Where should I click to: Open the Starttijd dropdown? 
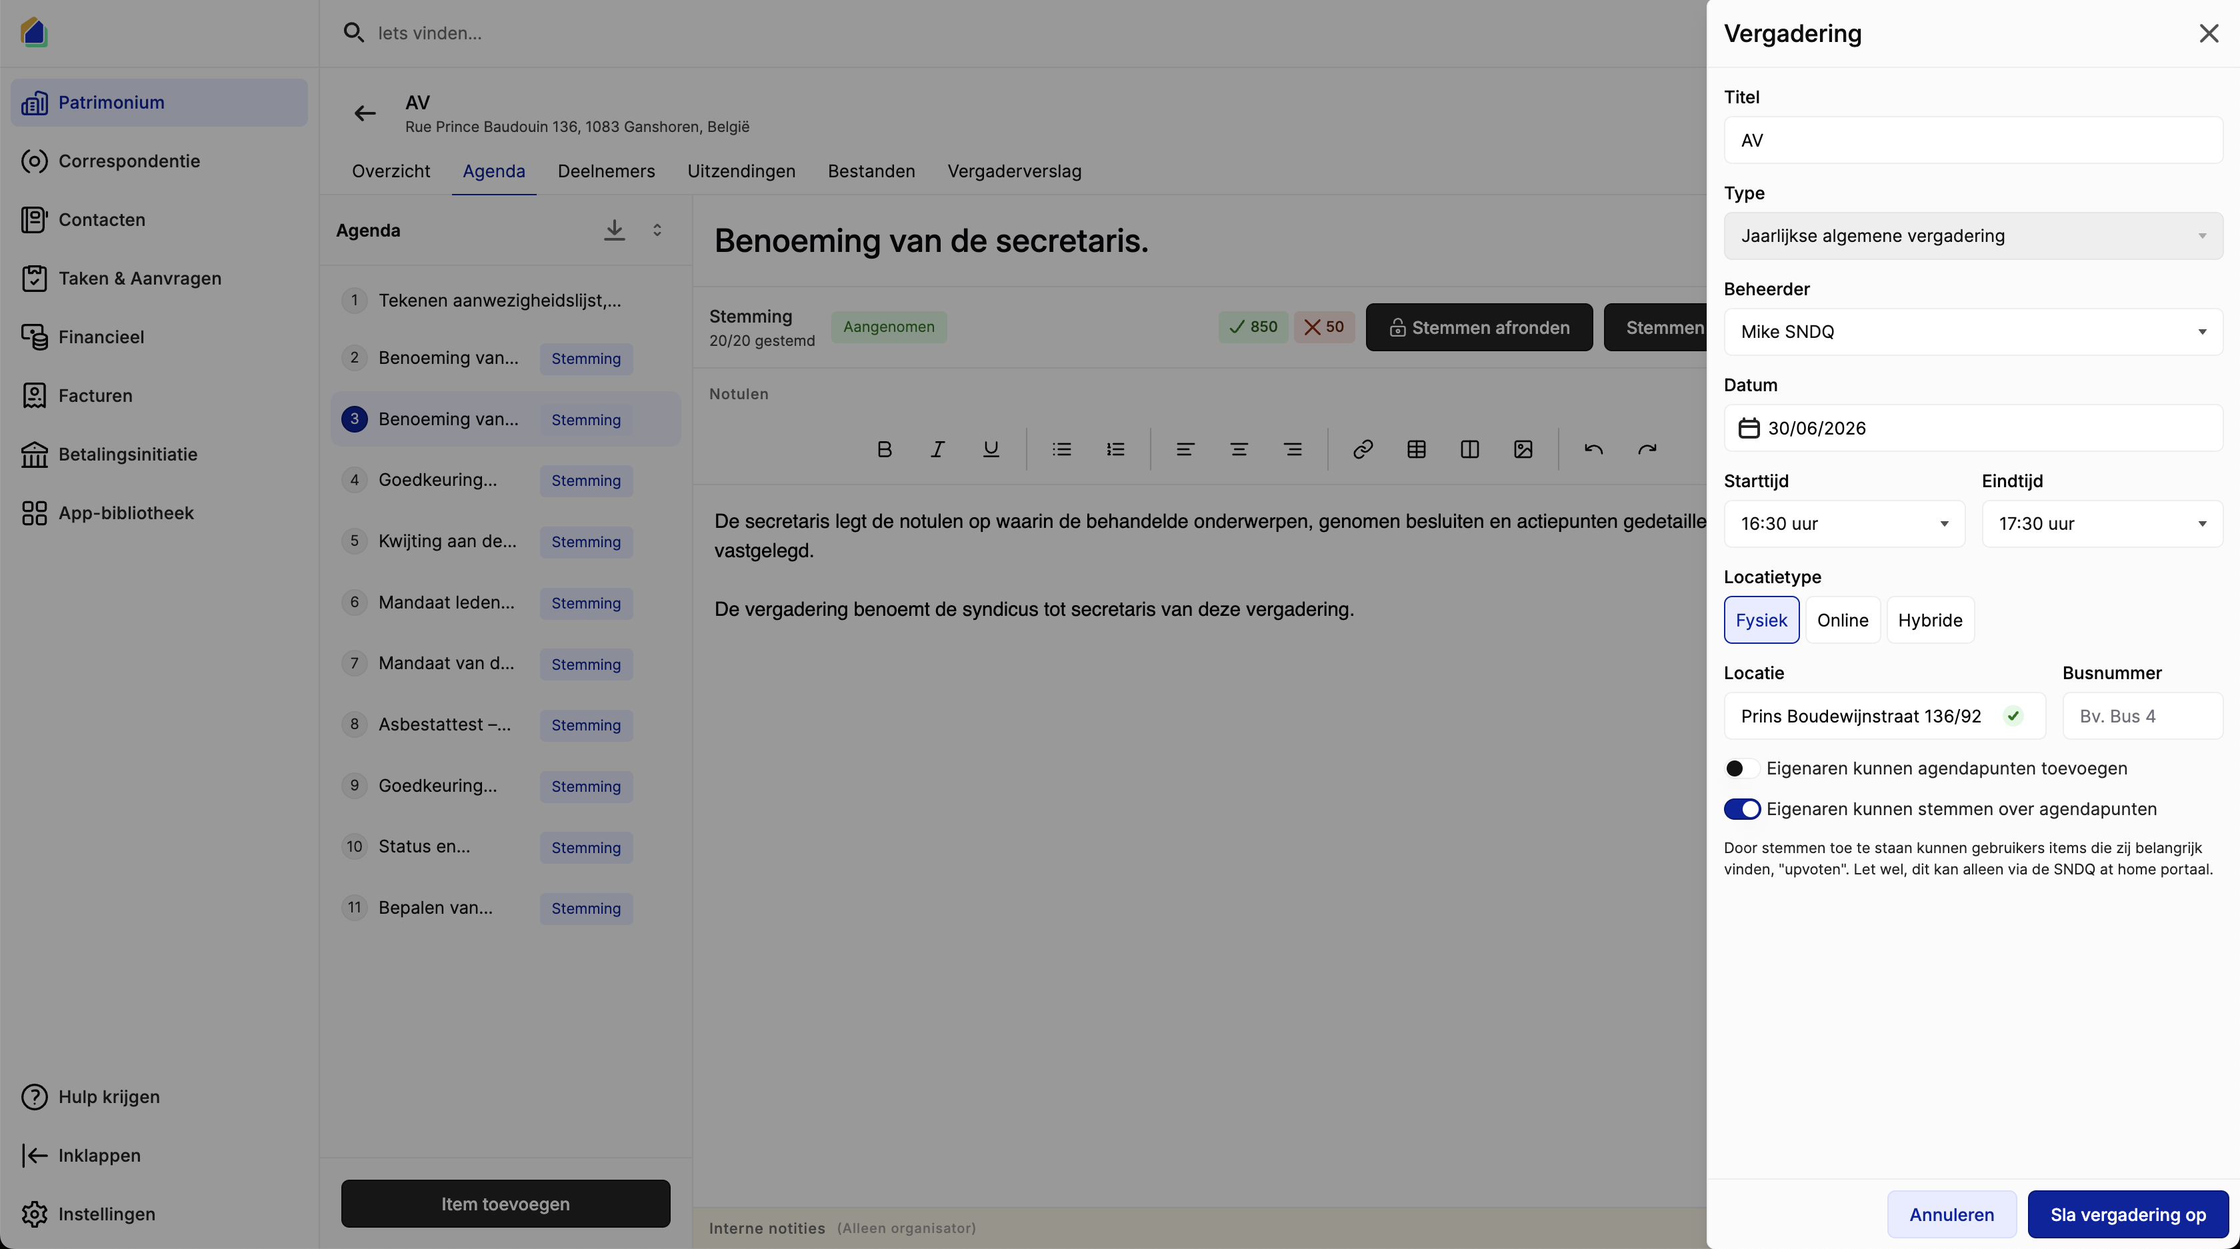1843,524
